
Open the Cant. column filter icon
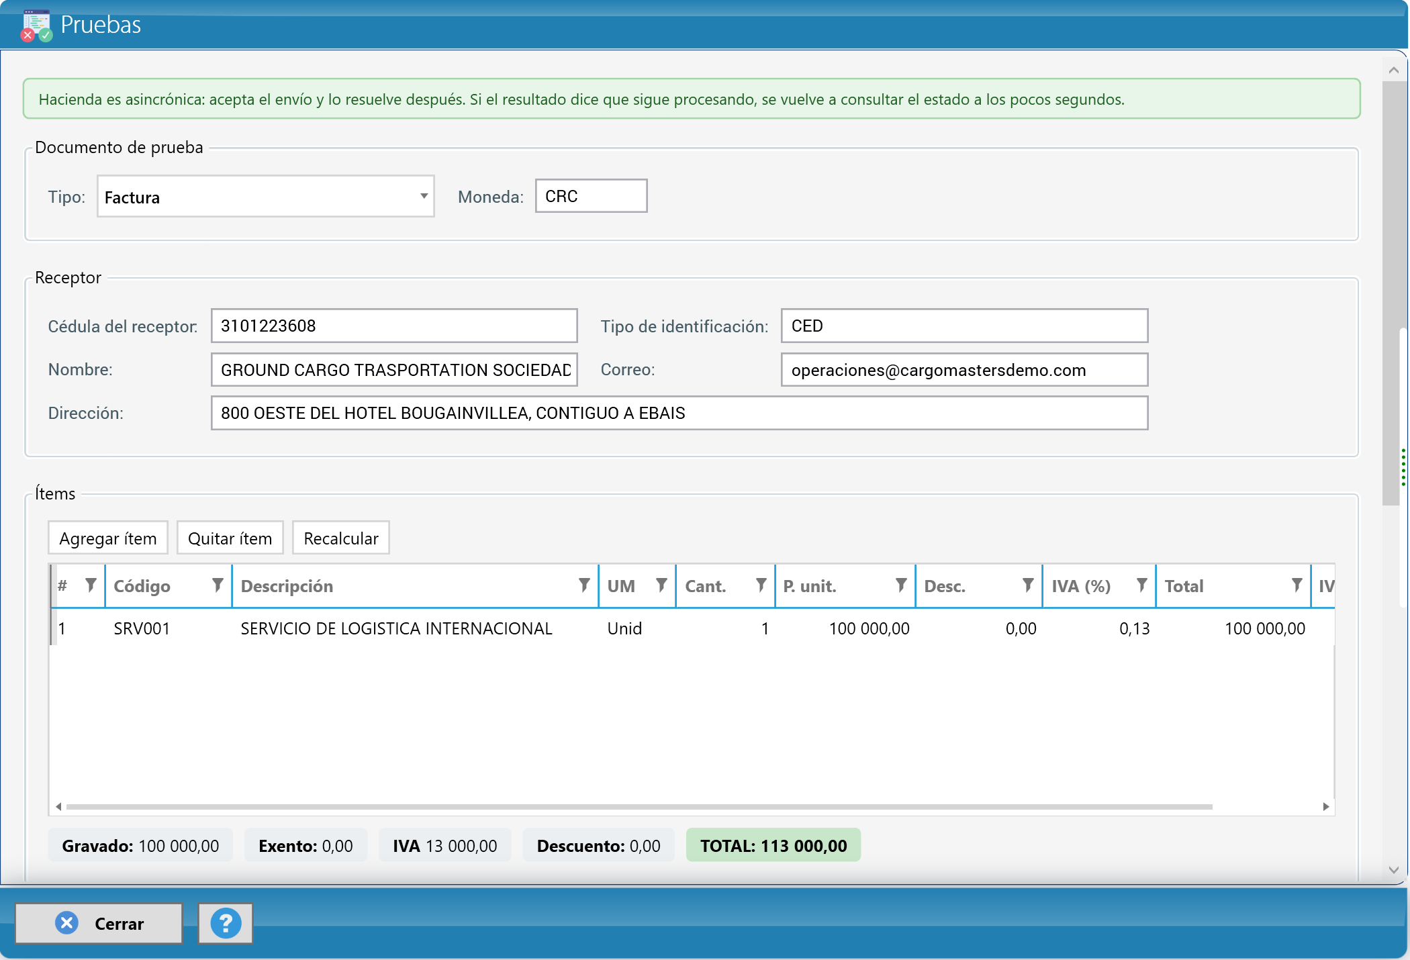[x=761, y=585]
